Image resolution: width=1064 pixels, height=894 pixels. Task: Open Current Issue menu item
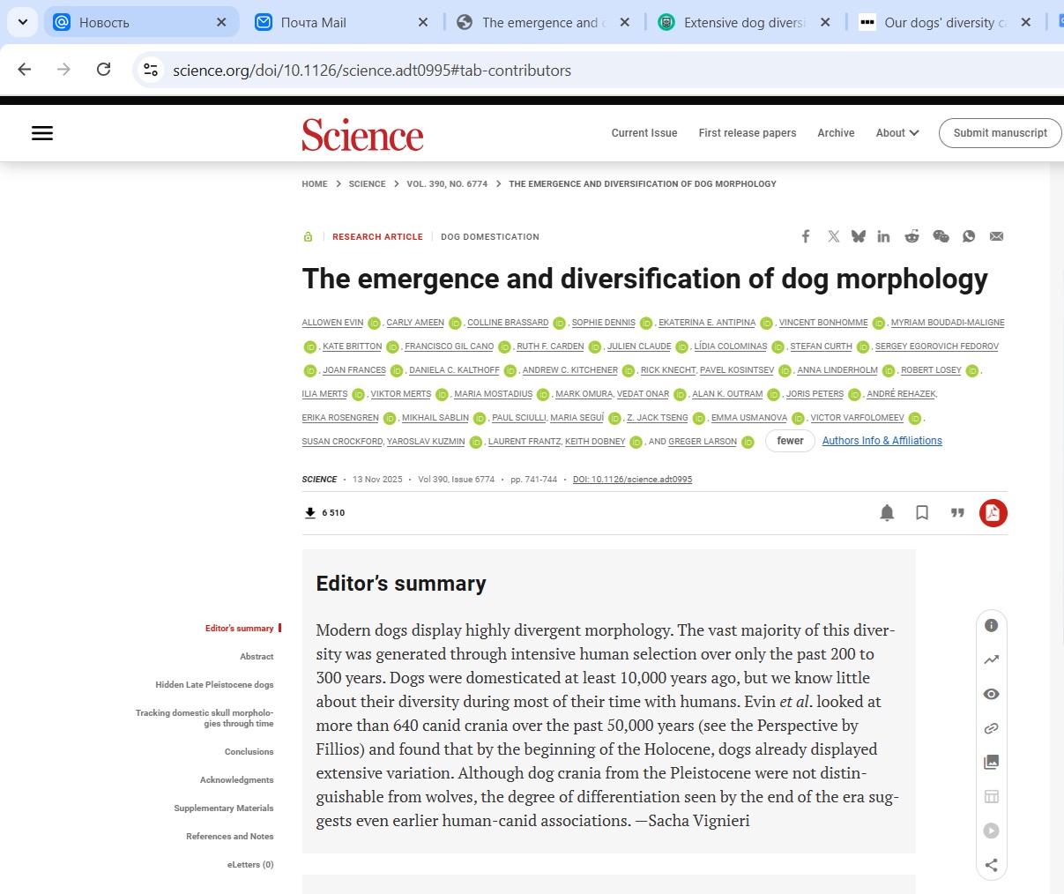click(x=644, y=133)
